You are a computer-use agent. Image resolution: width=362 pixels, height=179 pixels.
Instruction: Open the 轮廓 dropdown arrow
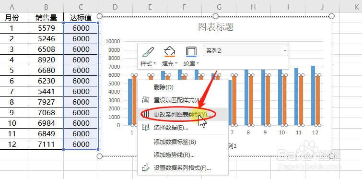click(x=198, y=63)
